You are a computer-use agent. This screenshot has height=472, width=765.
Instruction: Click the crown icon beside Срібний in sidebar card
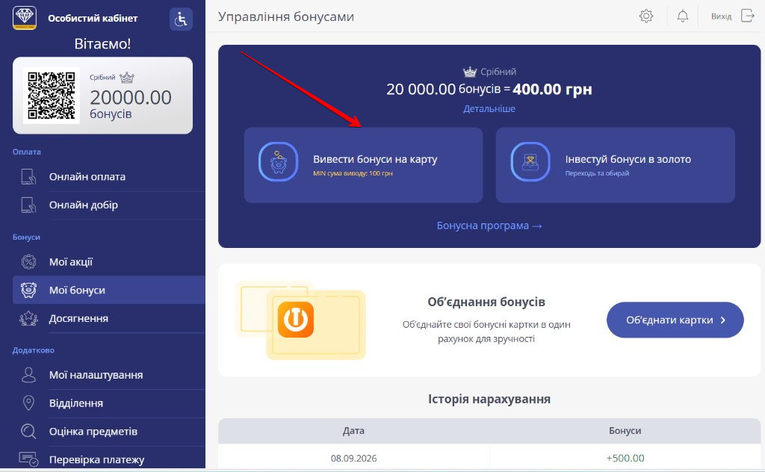coord(127,78)
